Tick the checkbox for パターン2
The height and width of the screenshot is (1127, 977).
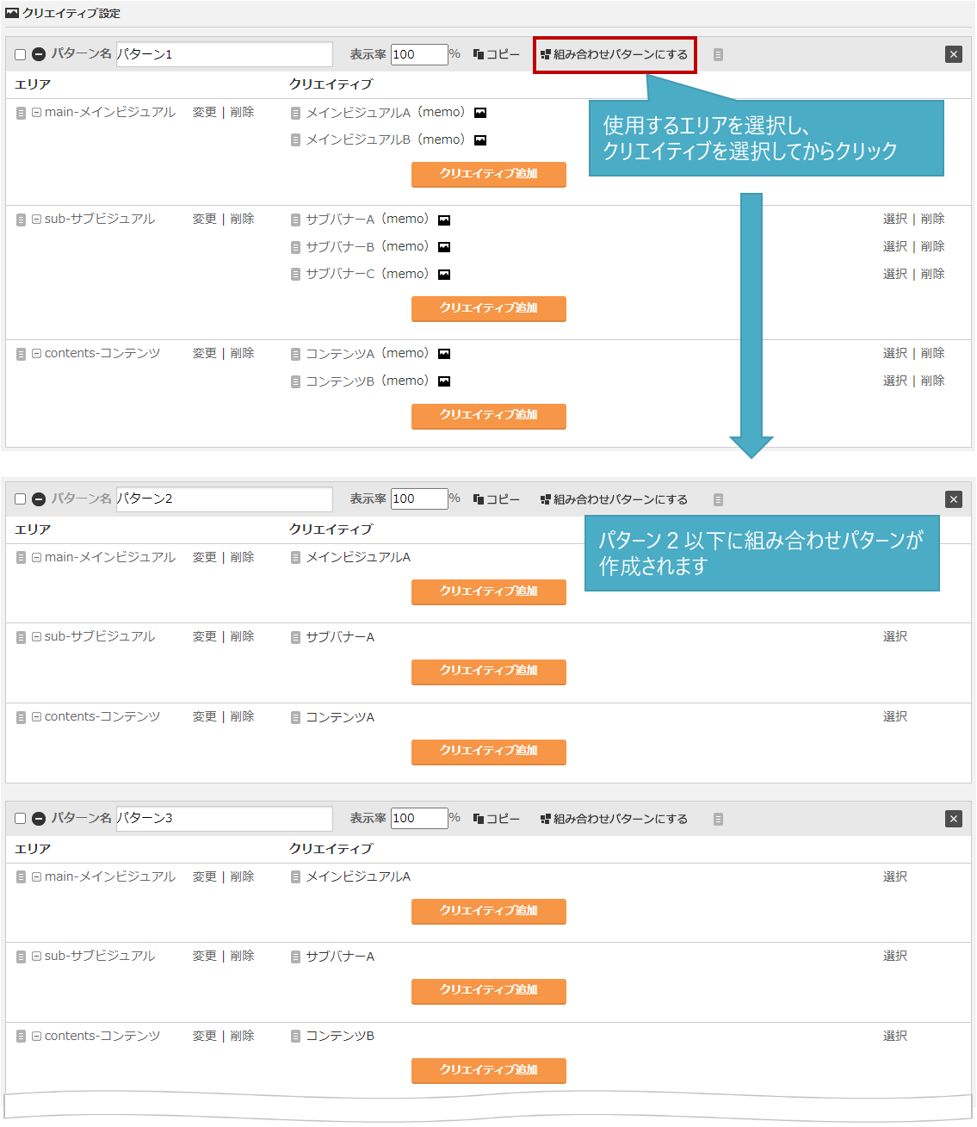(x=21, y=499)
